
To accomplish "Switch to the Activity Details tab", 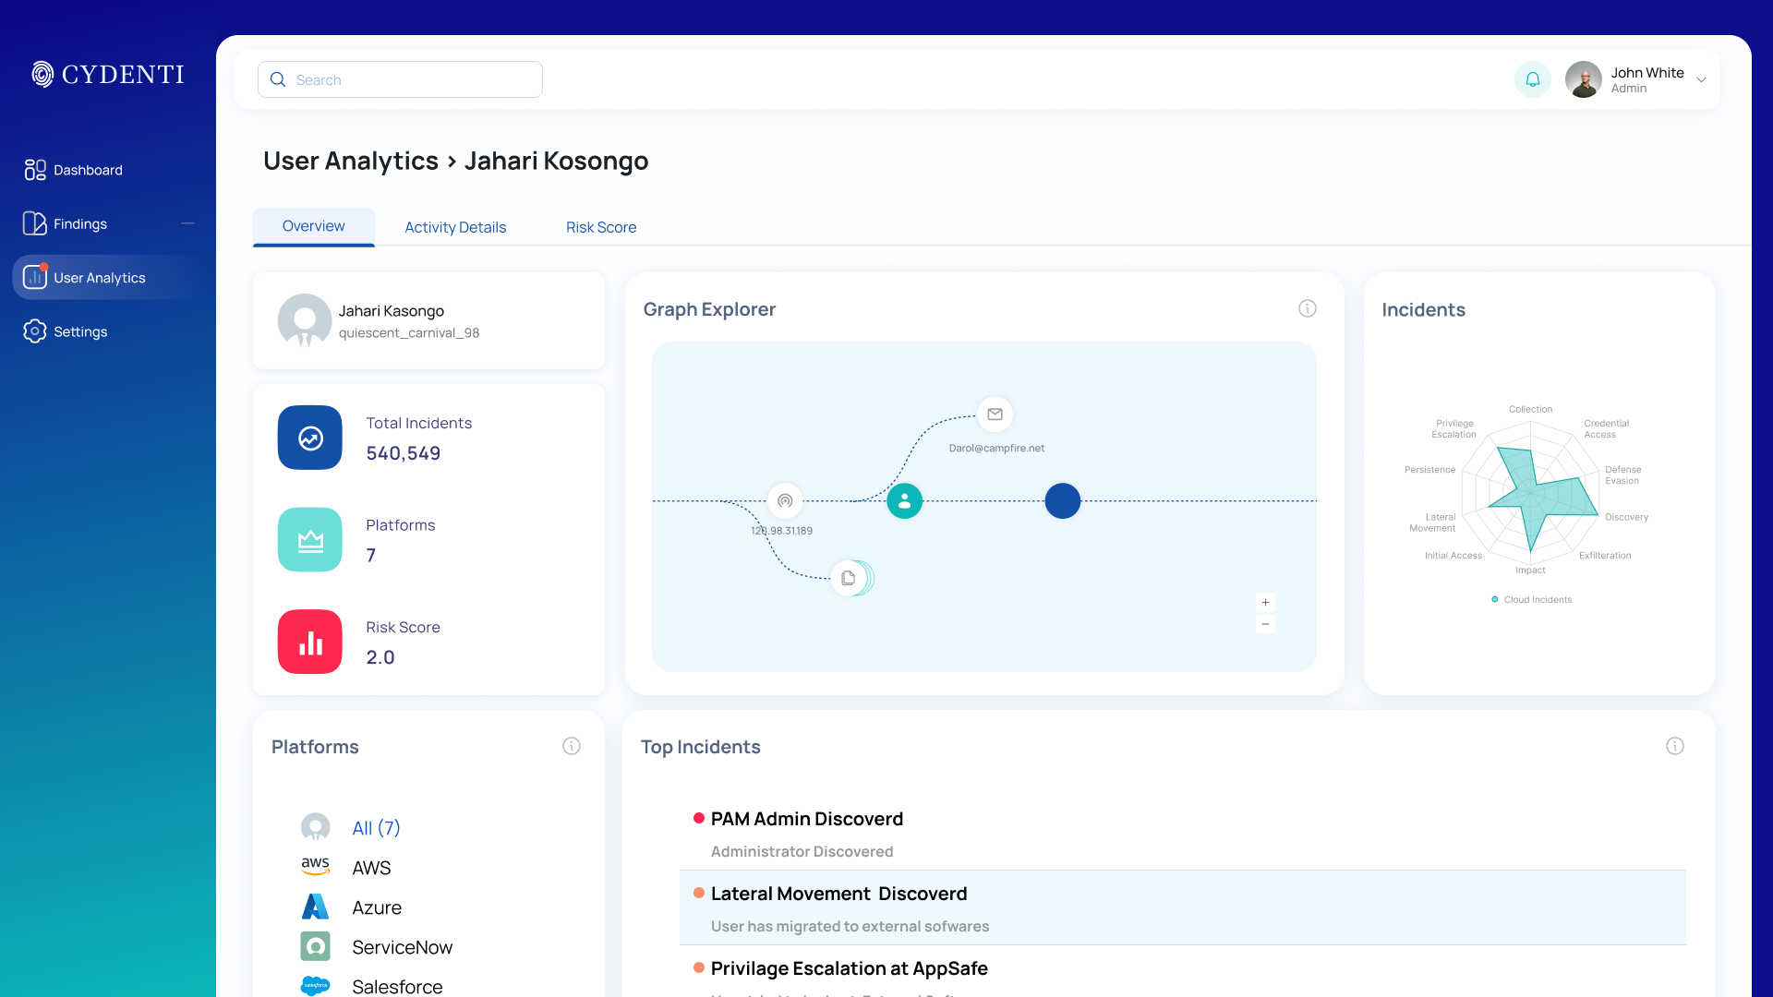I will [x=454, y=227].
